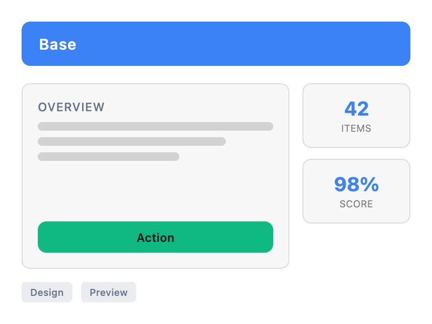This screenshot has height=324, width=432.
Task: Click the medium-length gray placeholder line
Action: [132, 141]
